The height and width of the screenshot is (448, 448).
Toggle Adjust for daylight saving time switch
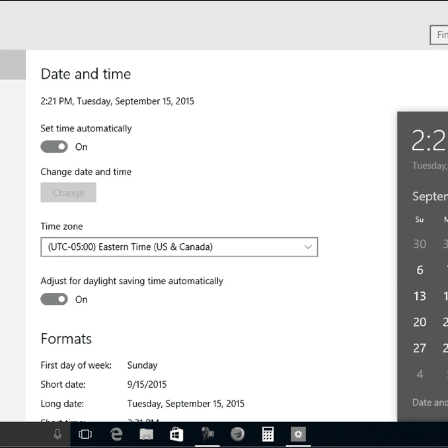pos(54,299)
